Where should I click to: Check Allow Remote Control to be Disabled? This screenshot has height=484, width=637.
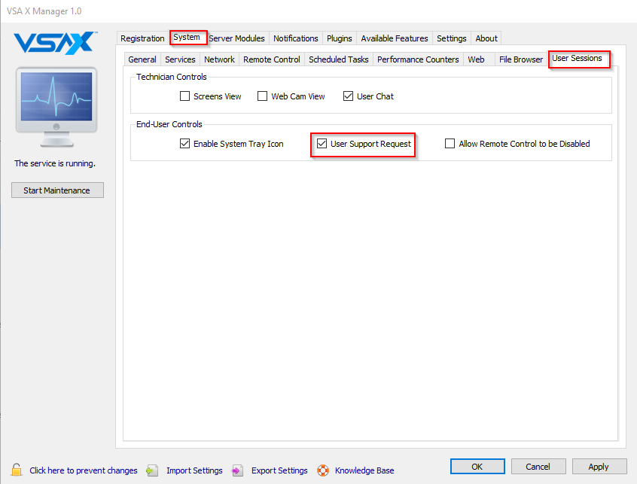tap(450, 144)
